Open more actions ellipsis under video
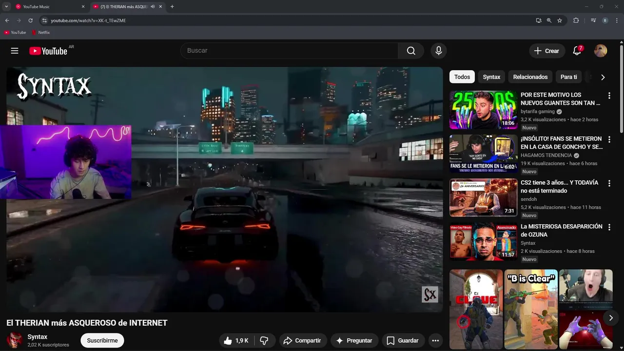Screen dimensions: 624x351 click(435, 341)
